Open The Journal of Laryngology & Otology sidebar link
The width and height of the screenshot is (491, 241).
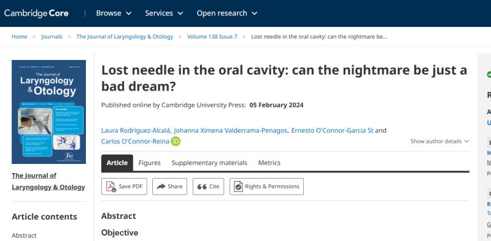click(48, 181)
